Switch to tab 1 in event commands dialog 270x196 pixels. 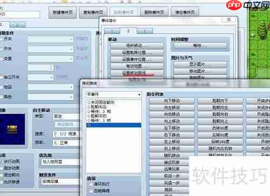(112, 31)
